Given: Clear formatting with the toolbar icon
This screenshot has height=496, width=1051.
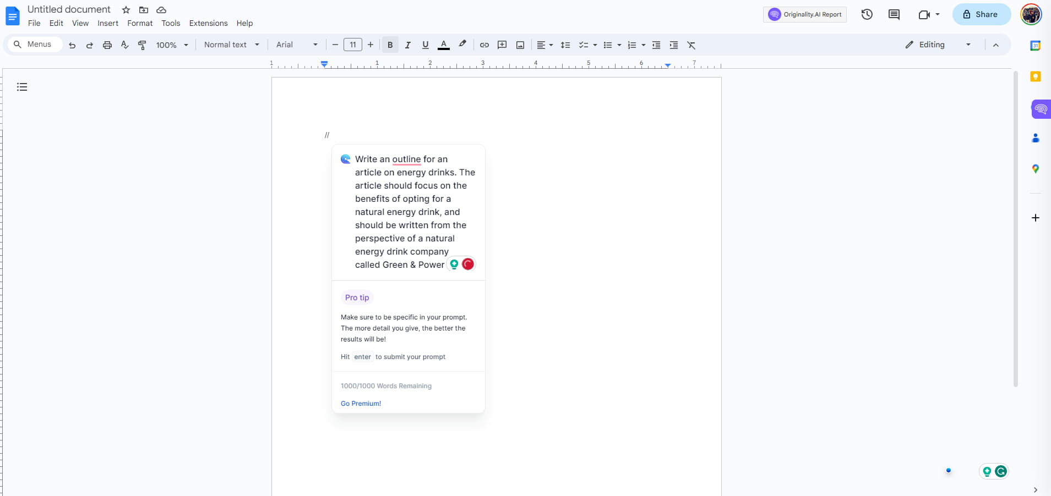Looking at the screenshot, I should point(691,45).
